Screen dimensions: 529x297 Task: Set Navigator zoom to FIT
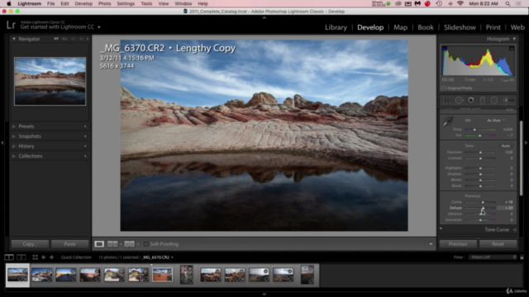pyautogui.click(x=56, y=39)
